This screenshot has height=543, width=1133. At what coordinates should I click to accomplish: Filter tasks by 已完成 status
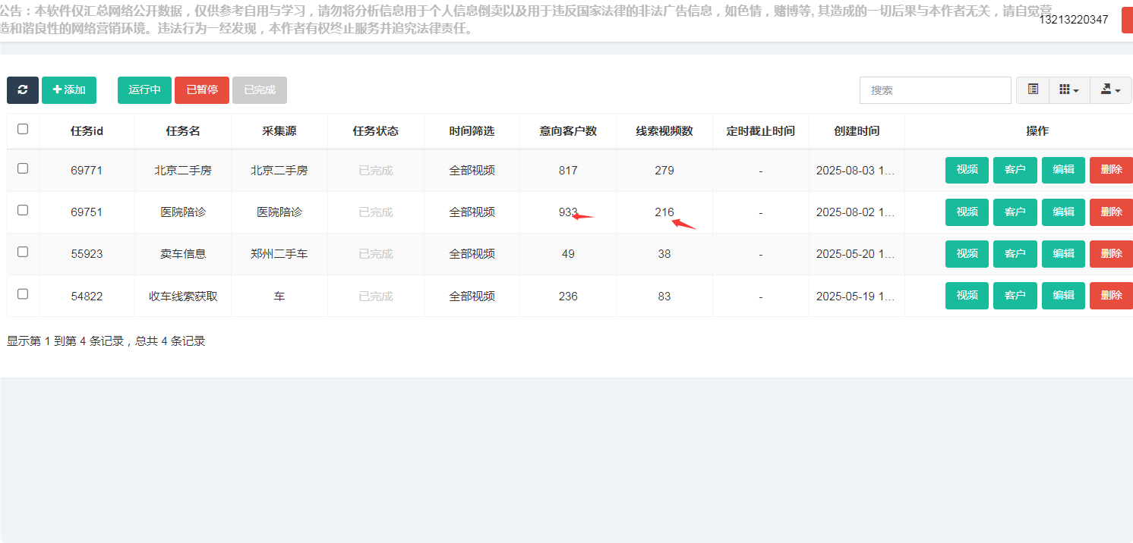[x=260, y=90]
